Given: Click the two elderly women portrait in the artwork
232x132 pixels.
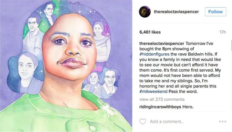Looking at the screenshot, I should pos(102,82).
